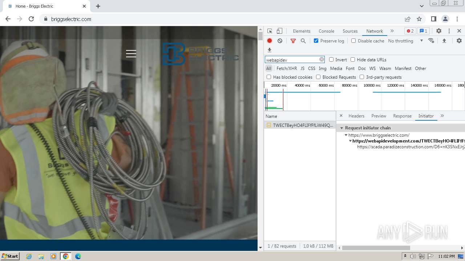Bookmark this page with the star
The image size is (465, 261).
coord(419,19)
